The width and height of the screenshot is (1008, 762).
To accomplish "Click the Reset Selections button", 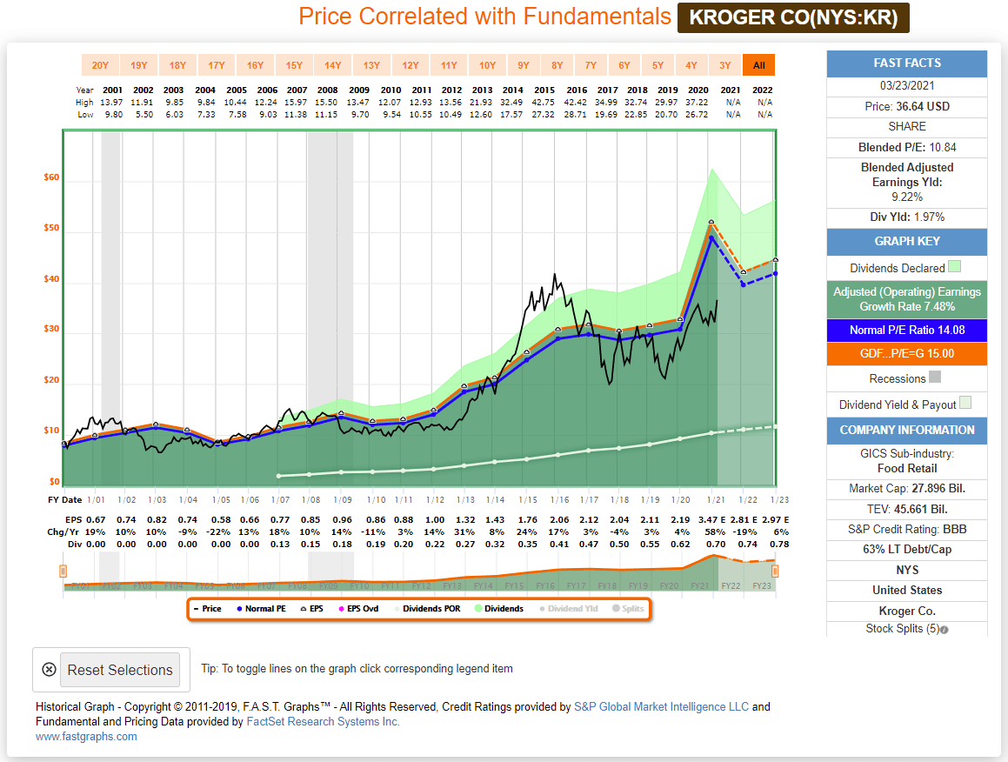I will click(x=120, y=670).
